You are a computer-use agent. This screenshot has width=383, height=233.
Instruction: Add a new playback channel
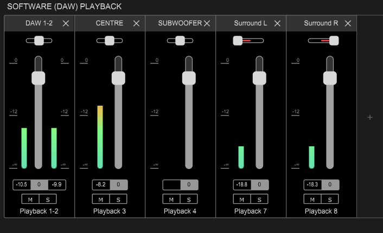(370, 117)
